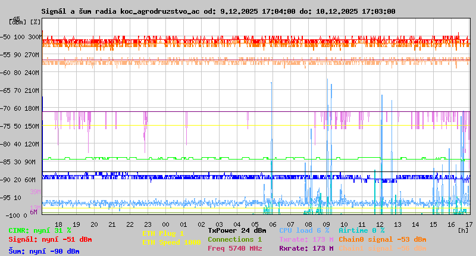This screenshot has height=256, width=476.
Task: Click the '-65 70 210M' y-axis label
Action: [x=20, y=91]
